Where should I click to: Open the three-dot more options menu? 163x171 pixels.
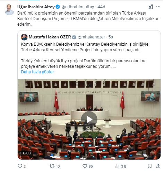point(158,7)
